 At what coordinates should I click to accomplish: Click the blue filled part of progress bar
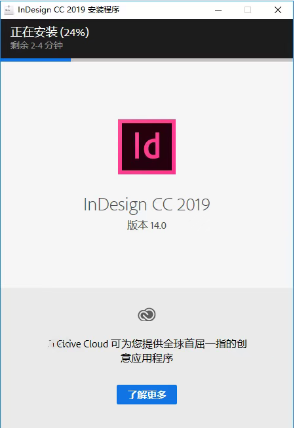coord(36,60)
